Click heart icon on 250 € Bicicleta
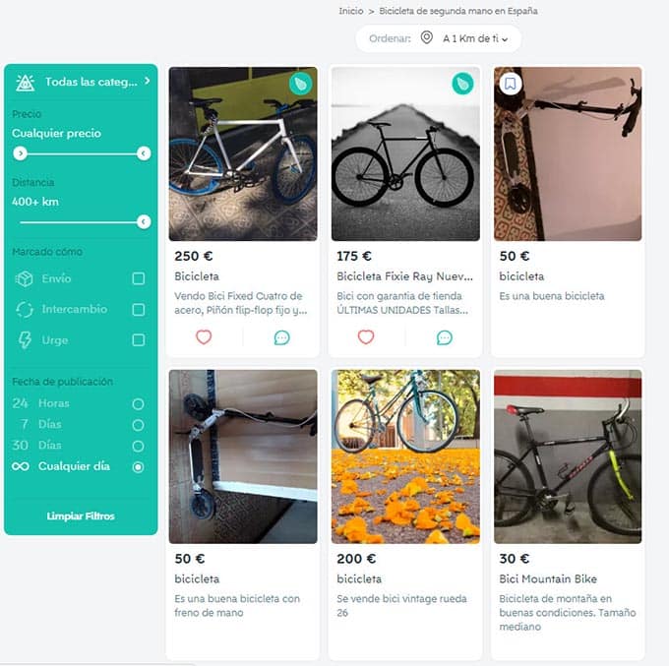The image size is (669, 666). coord(204,336)
